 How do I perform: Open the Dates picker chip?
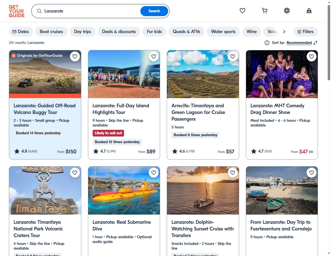(21, 32)
